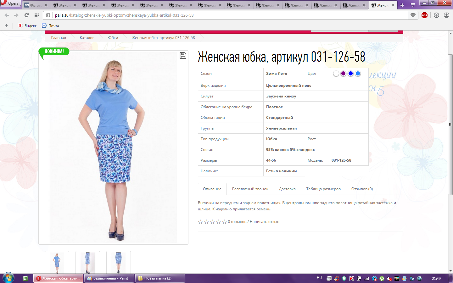Image resolution: width=453 pixels, height=283 pixels.
Task: Select the white color swatch
Action: pyautogui.click(x=336, y=74)
